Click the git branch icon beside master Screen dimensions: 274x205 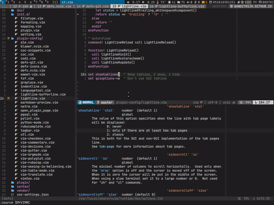click(98, 102)
